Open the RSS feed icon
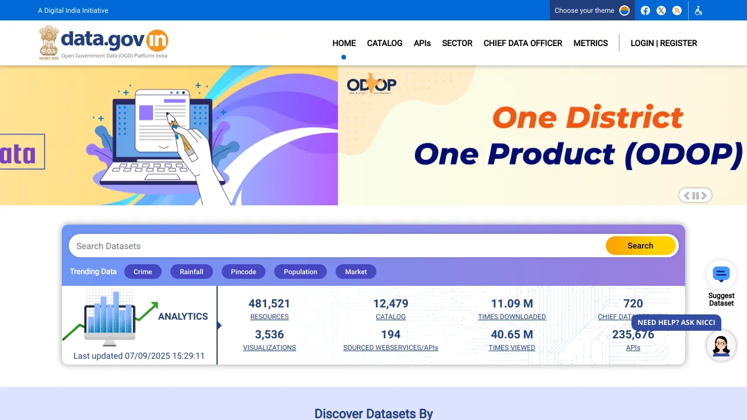 (x=677, y=10)
